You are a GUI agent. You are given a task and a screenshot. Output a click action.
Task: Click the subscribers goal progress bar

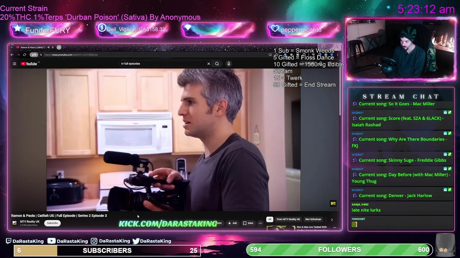107,250
